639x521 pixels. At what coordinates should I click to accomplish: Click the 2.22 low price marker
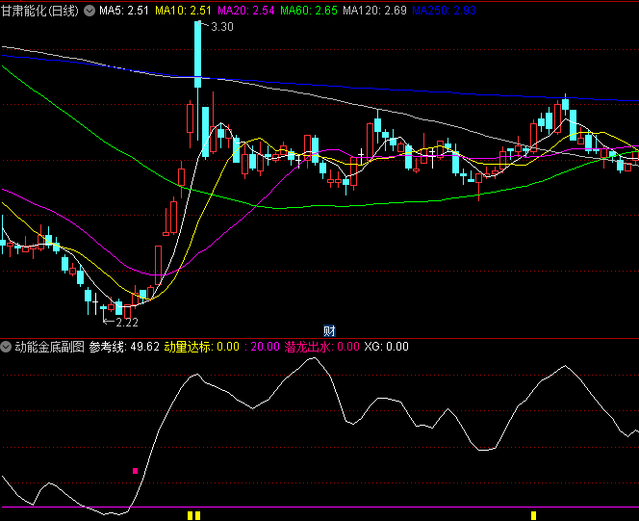(x=126, y=323)
